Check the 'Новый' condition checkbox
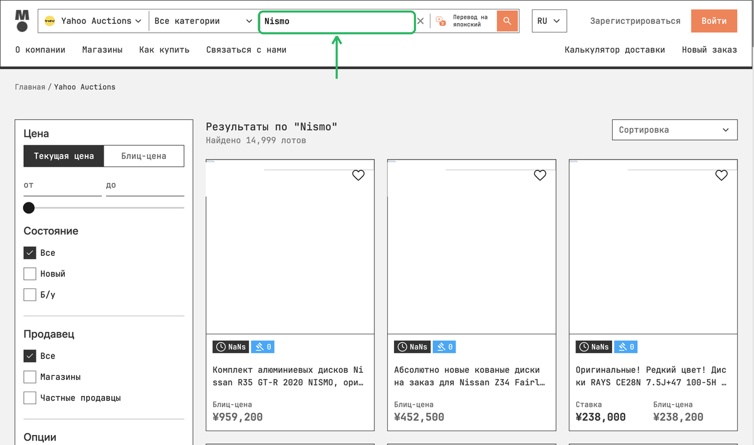This screenshot has width=754, height=445. click(x=30, y=273)
